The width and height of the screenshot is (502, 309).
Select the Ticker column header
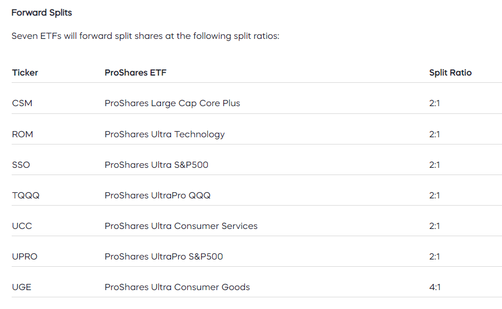tap(25, 73)
